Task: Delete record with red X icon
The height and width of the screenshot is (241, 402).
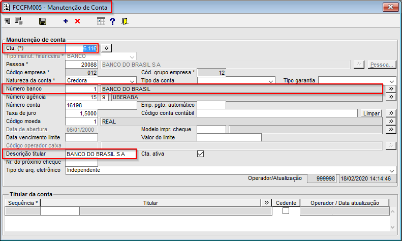Action: [77, 21]
